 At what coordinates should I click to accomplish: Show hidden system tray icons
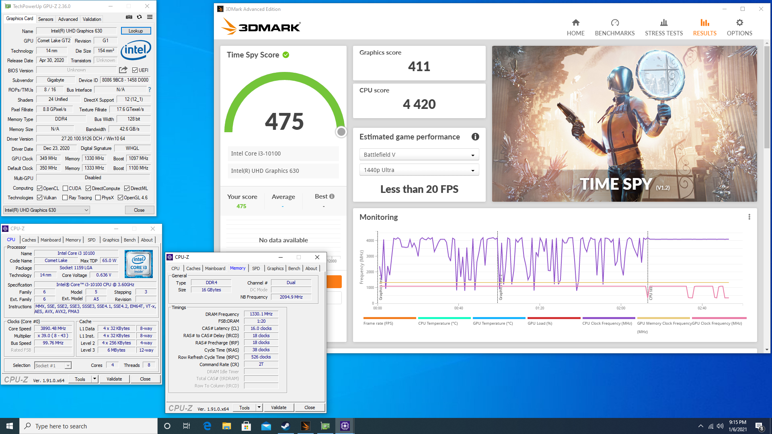701,426
